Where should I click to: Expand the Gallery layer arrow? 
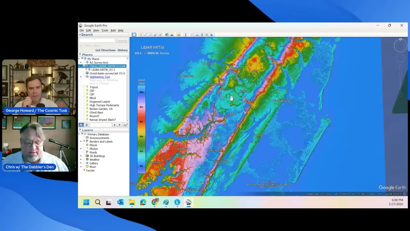point(81,163)
